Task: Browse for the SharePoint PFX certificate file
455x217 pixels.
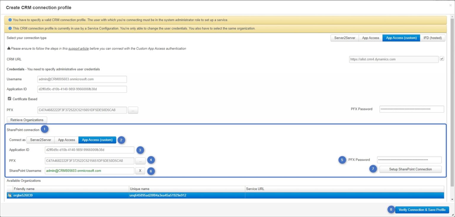Action: 140,160
